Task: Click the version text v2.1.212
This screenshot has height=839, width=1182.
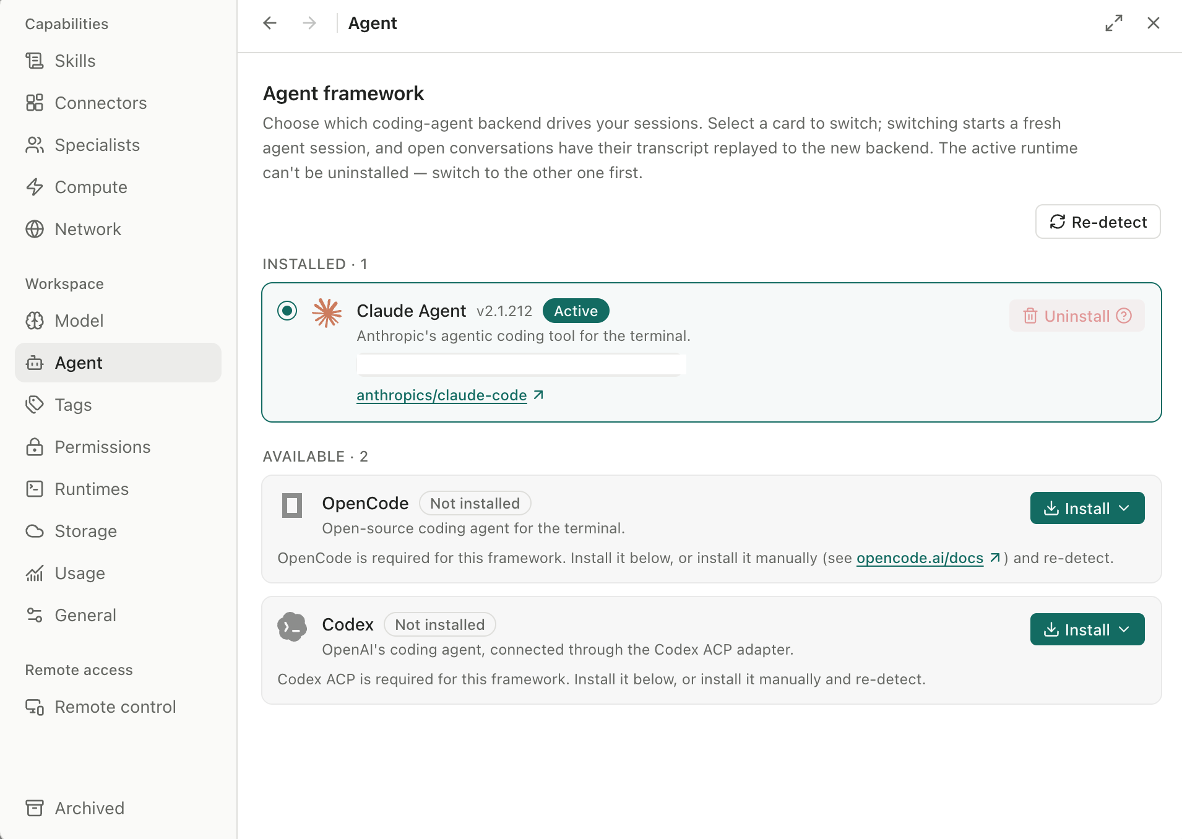Action: click(x=504, y=311)
